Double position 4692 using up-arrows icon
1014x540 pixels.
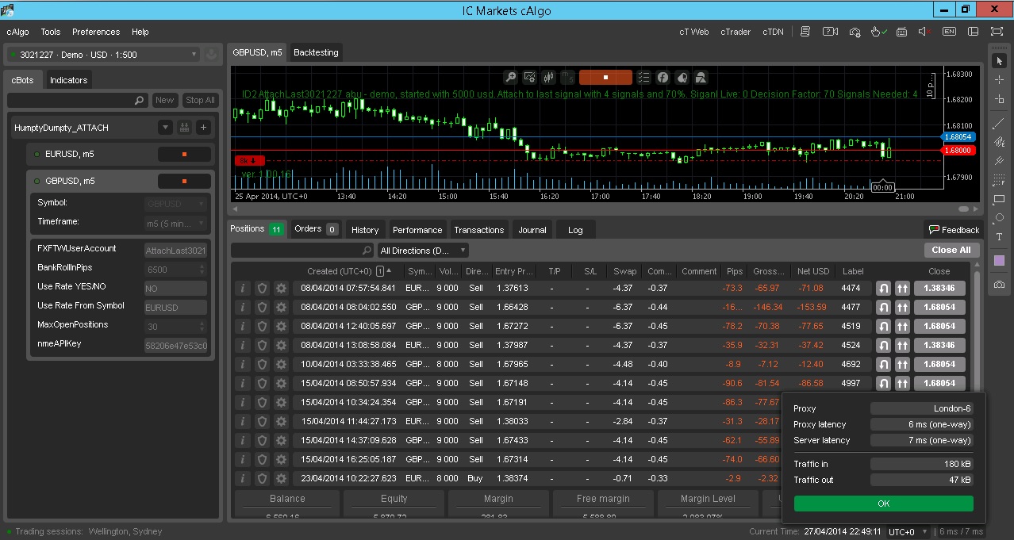click(902, 364)
